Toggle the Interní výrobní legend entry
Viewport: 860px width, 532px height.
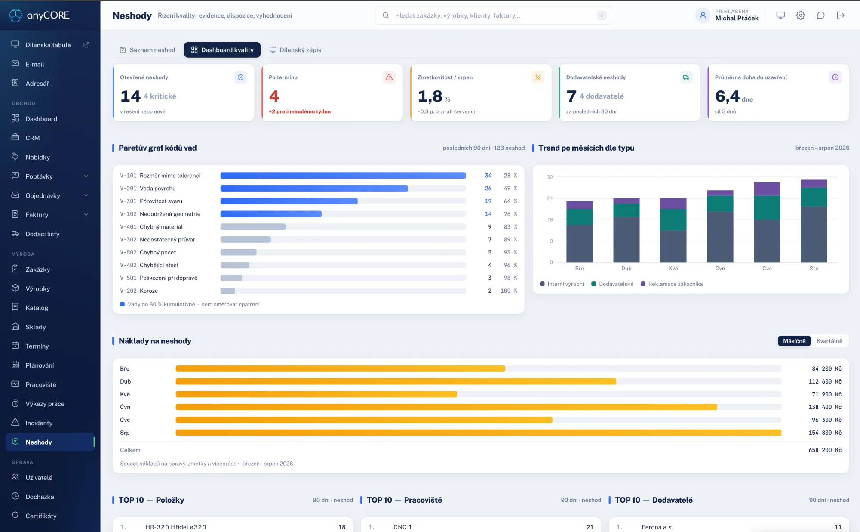[x=562, y=284]
